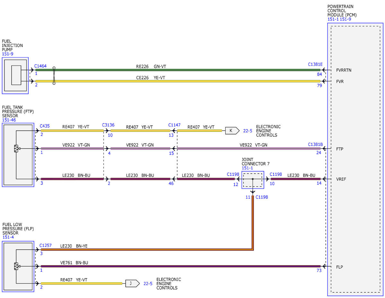Follow the 22-5 link next to J
The width and height of the screenshot is (385, 298).
(x=148, y=284)
